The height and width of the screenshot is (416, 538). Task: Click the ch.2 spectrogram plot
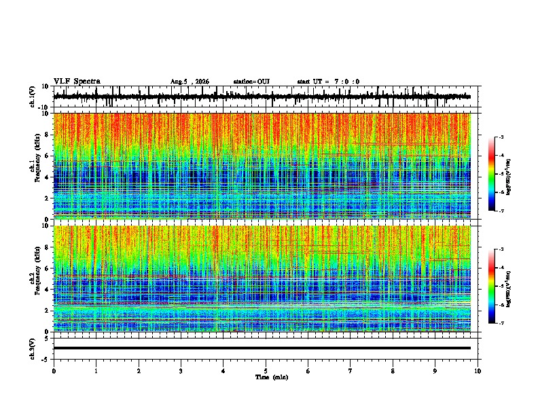click(262, 279)
